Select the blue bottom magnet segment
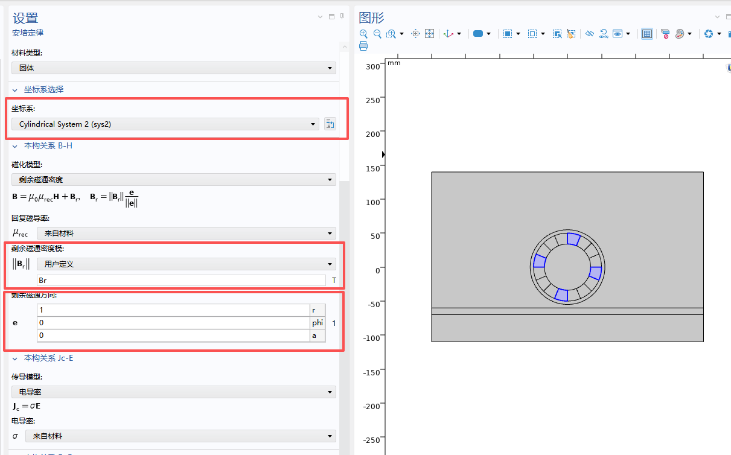731x455 pixels. pyautogui.click(x=561, y=294)
